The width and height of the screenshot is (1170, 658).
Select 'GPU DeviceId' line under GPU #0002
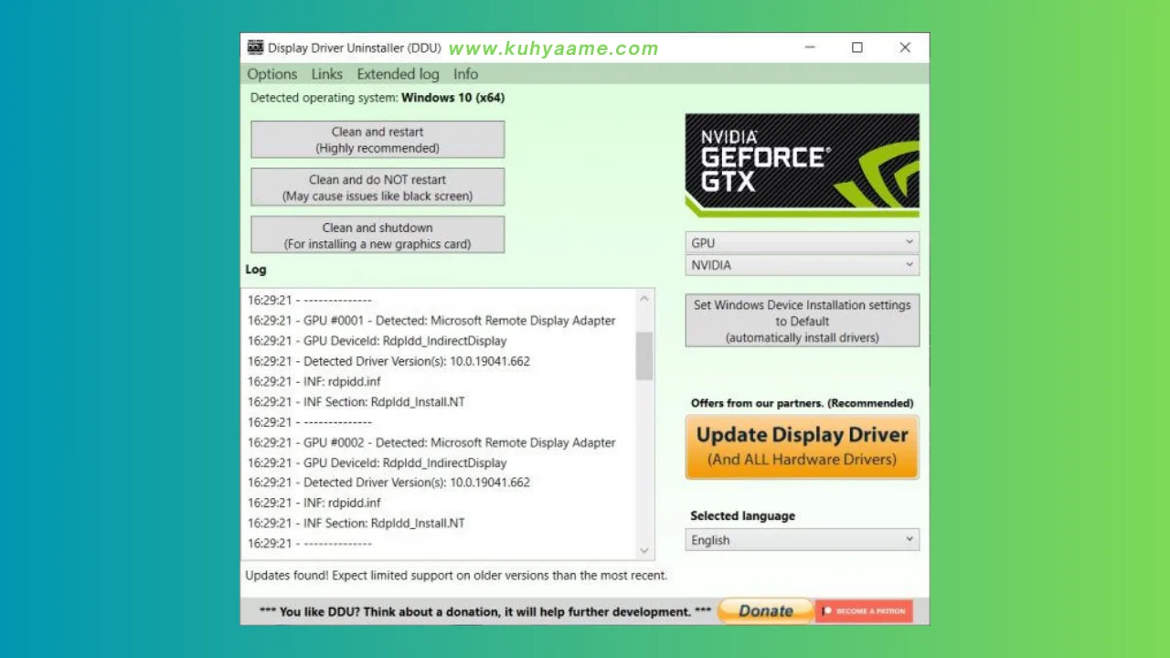click(x=377, y=462)
